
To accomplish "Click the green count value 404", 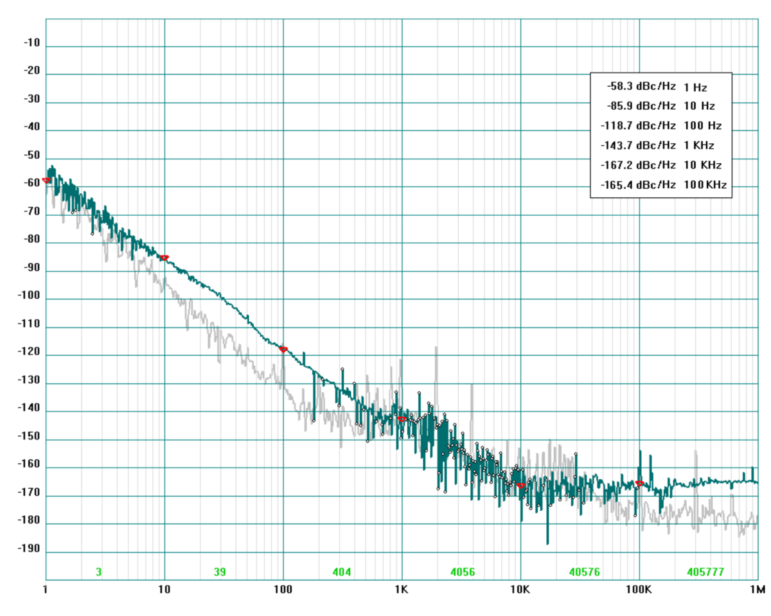I will [x=342, y=572].
